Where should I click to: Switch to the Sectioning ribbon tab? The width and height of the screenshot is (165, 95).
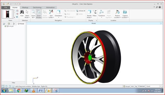click(37, 8)
